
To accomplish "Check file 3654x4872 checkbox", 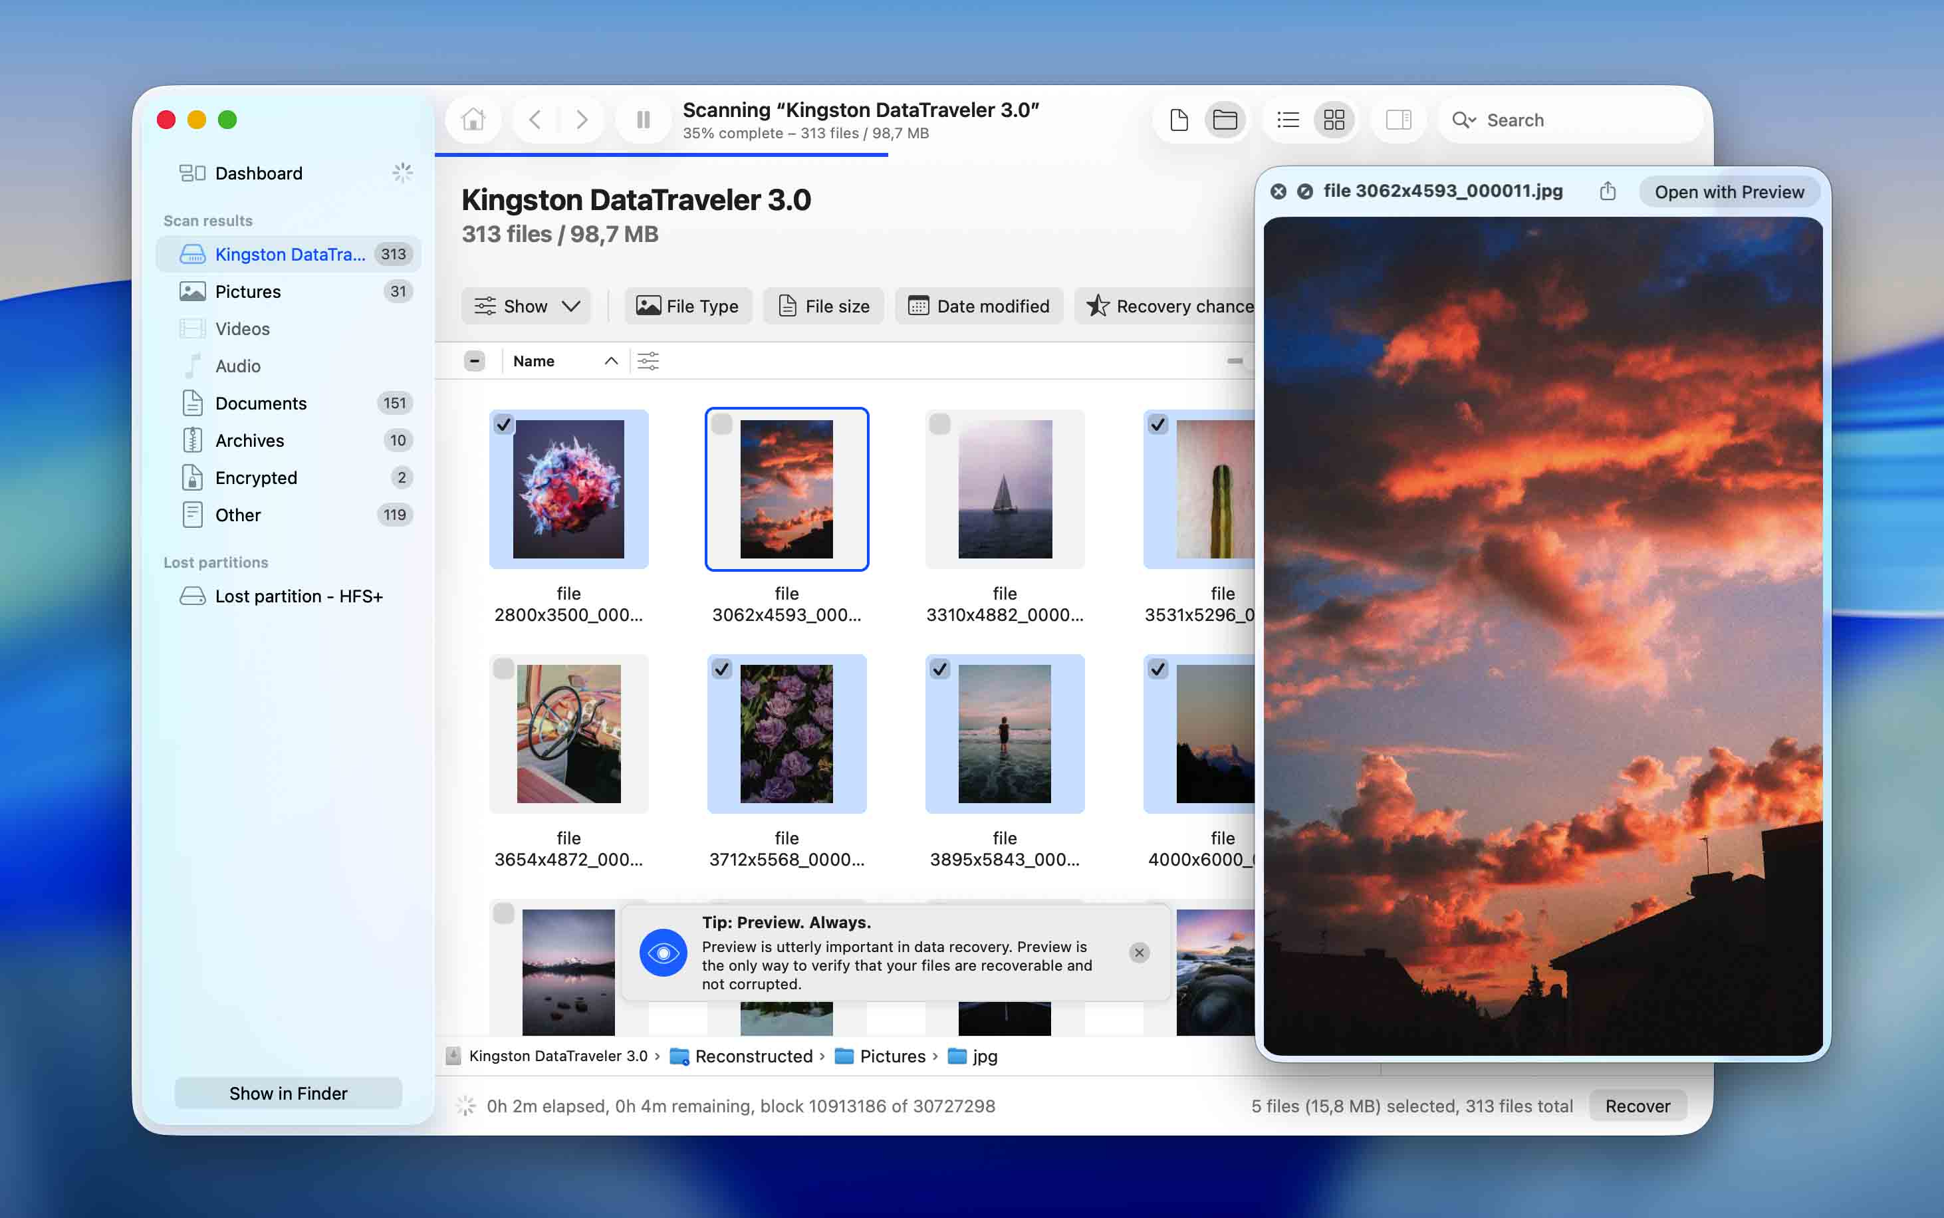I will point(503,669).
